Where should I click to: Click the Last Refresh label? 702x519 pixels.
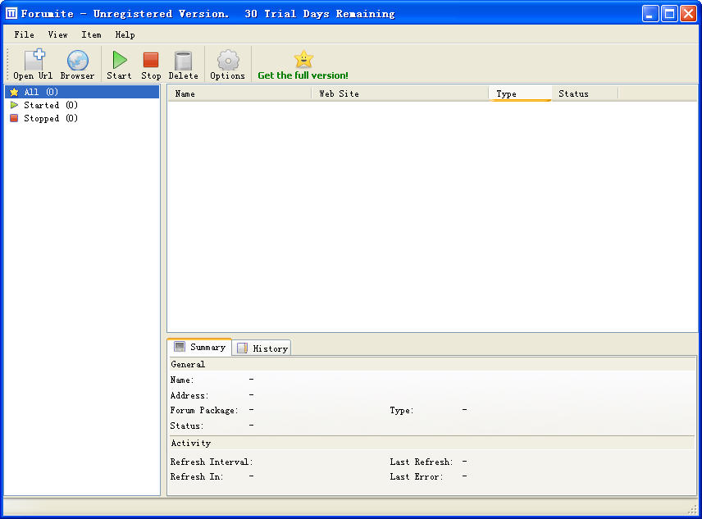(422, 462)
